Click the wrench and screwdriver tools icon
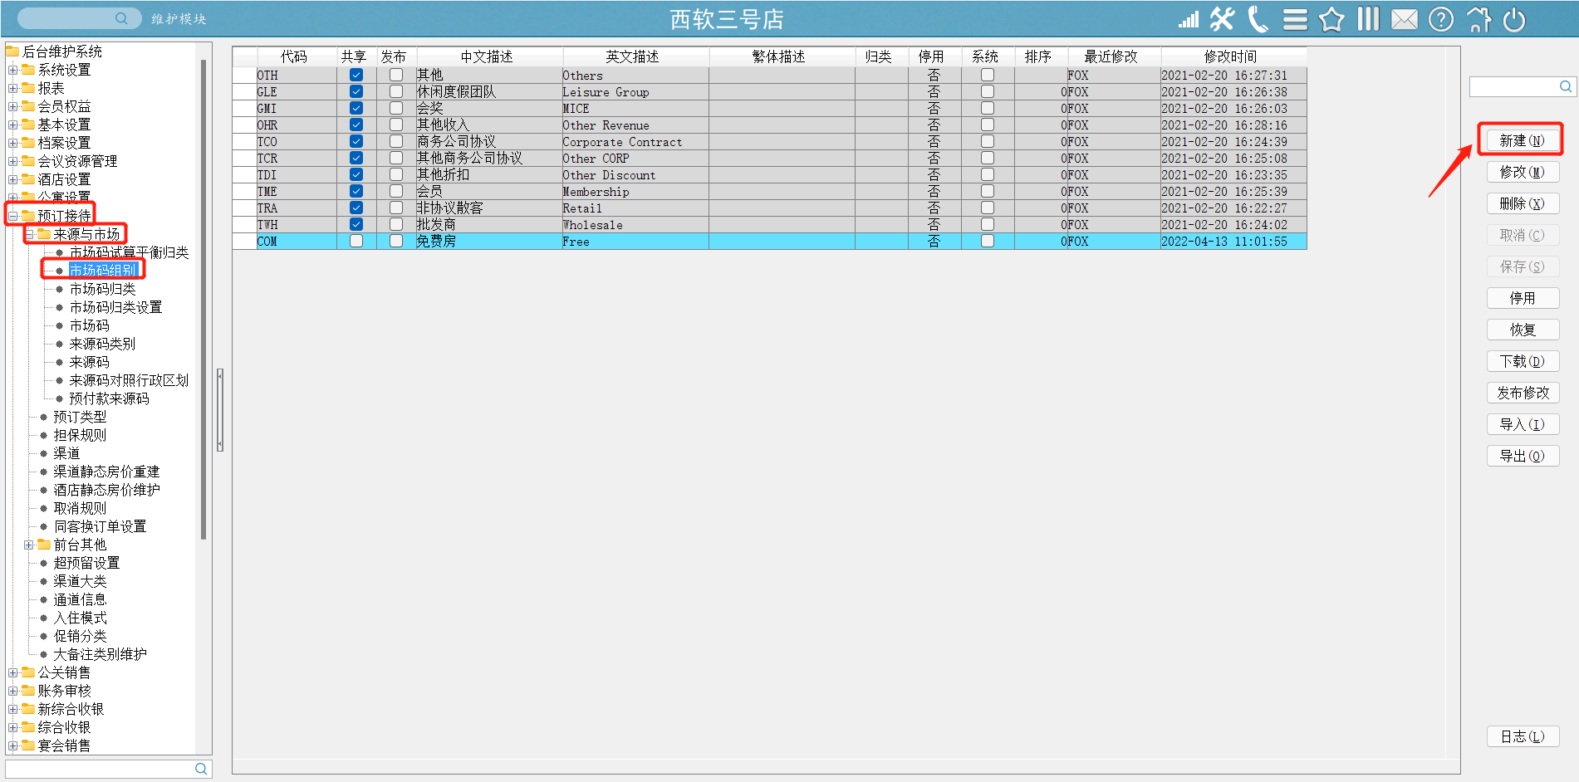This screenshot has height=782, width=1579. tap(1222, 19)
